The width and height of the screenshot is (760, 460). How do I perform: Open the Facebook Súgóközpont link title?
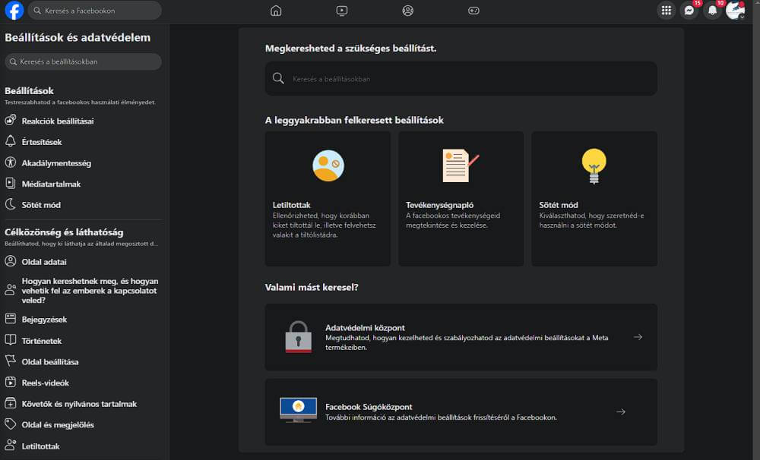tap(369, 407)
